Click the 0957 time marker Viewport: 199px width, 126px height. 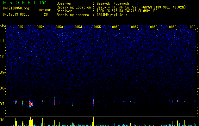[x=135, y=27]
